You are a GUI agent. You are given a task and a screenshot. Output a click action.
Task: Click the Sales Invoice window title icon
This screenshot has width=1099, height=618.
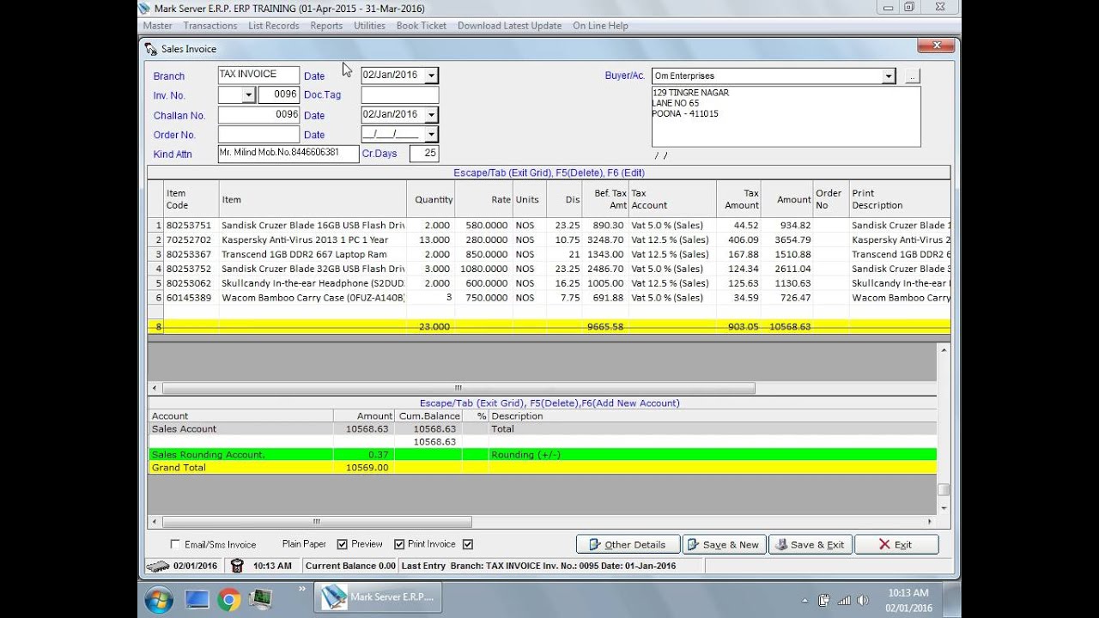151,49
